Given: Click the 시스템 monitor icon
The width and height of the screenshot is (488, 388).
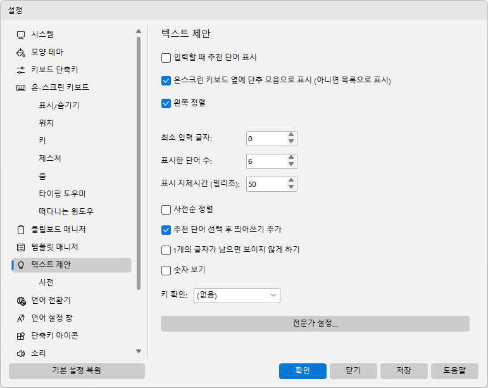Looking at the screenshot, I should coord(21,35).
